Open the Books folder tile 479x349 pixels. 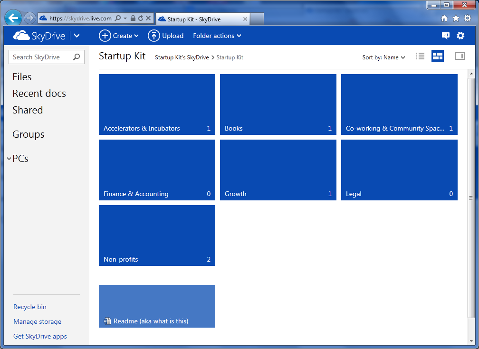(278, 104)
